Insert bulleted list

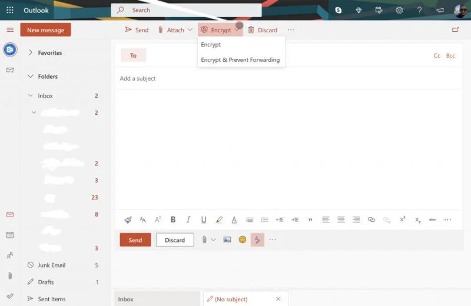[x=249, y=220]
